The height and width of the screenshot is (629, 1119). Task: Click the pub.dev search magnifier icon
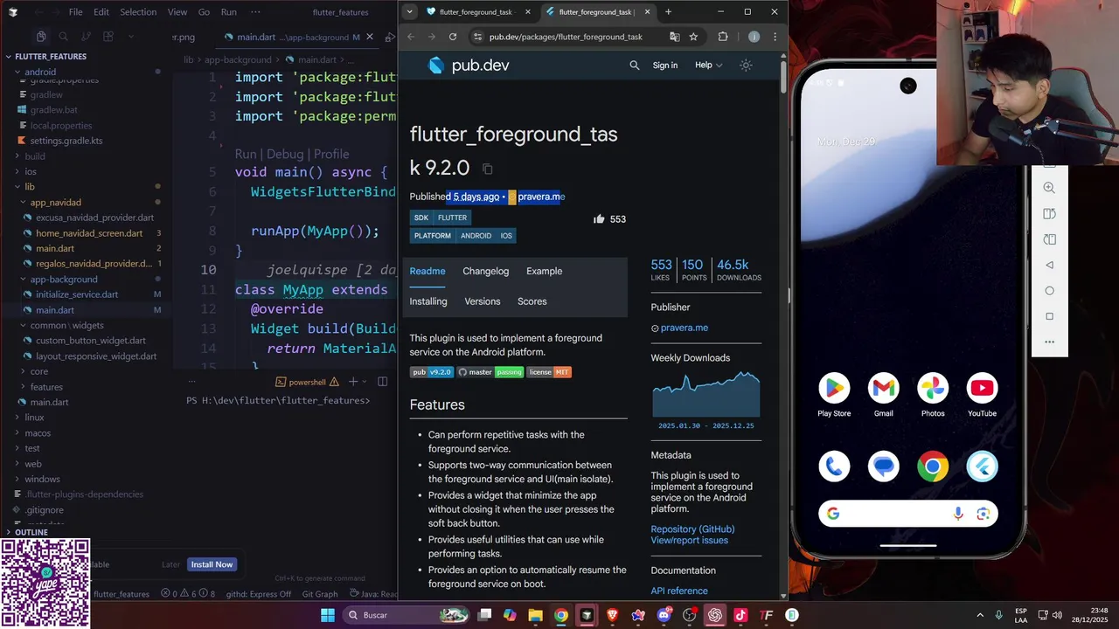click(635, 65)
